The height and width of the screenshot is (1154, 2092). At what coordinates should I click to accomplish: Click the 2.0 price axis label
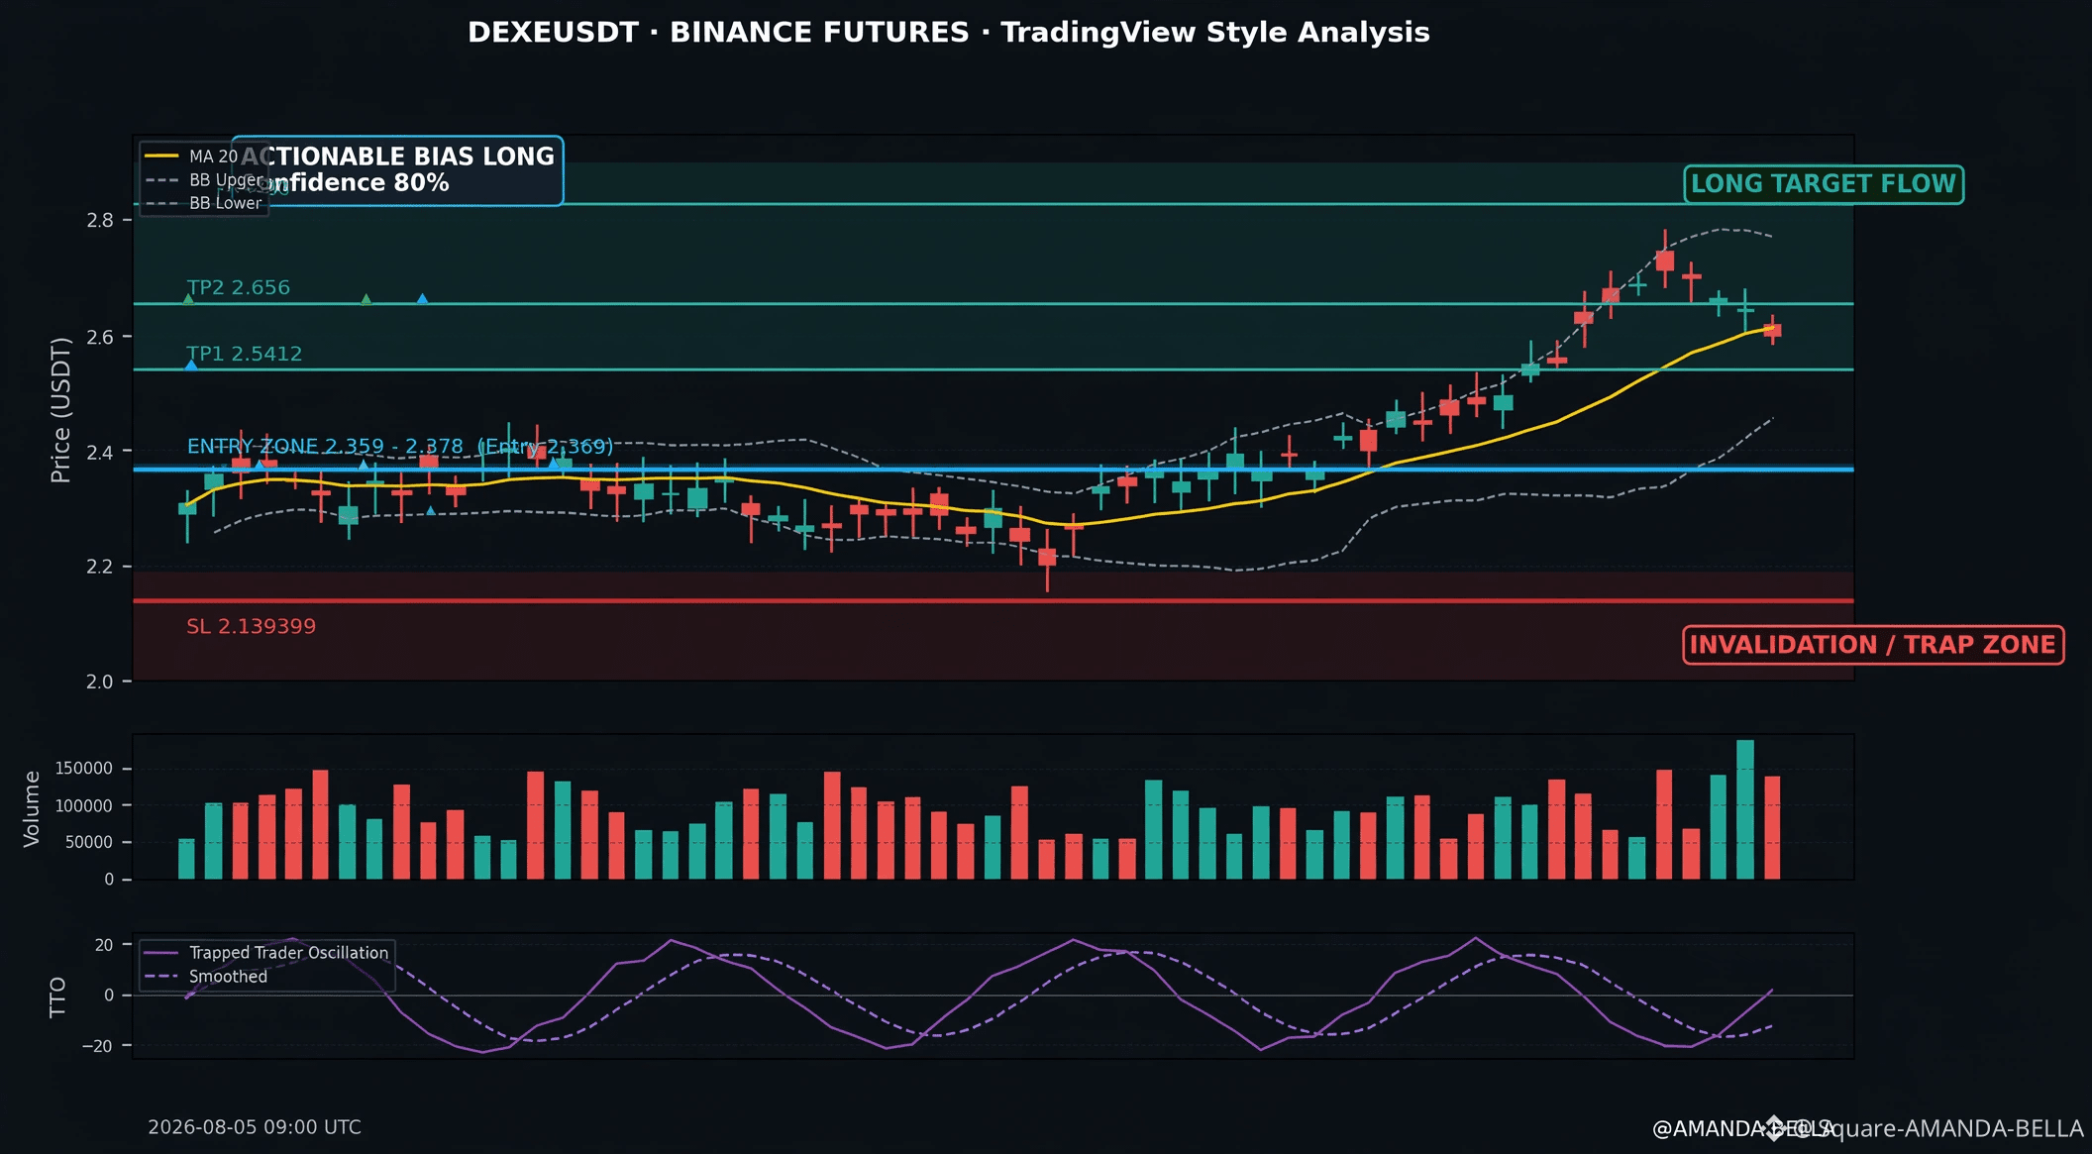point(100,682)
